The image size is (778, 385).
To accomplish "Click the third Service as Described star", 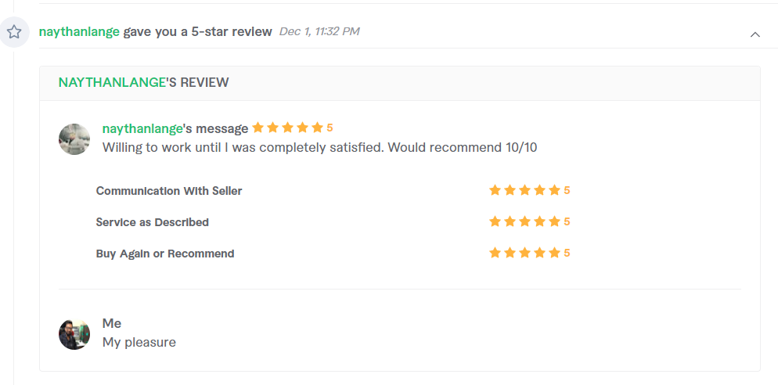I will click(524, 221).
